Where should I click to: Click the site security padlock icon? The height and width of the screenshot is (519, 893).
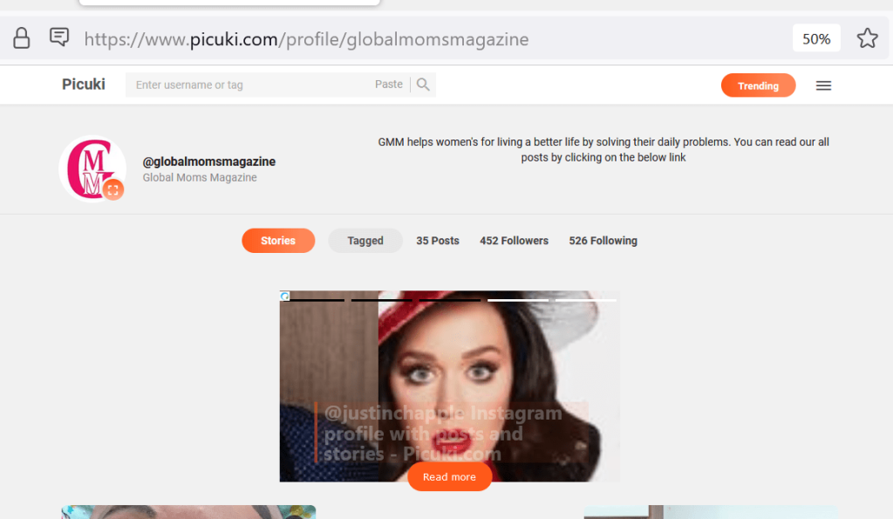[x=22, y=38]
